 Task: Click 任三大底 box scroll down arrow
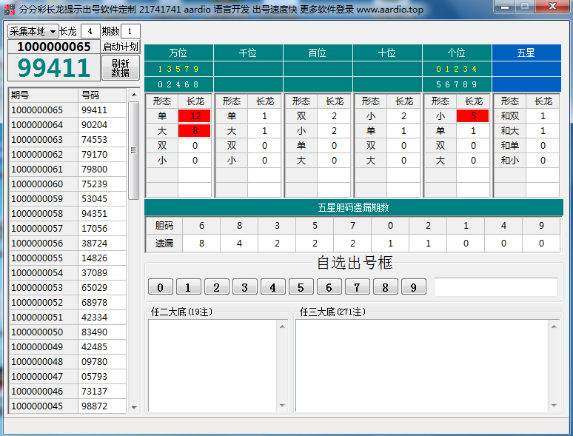click(x=554, y=406)
